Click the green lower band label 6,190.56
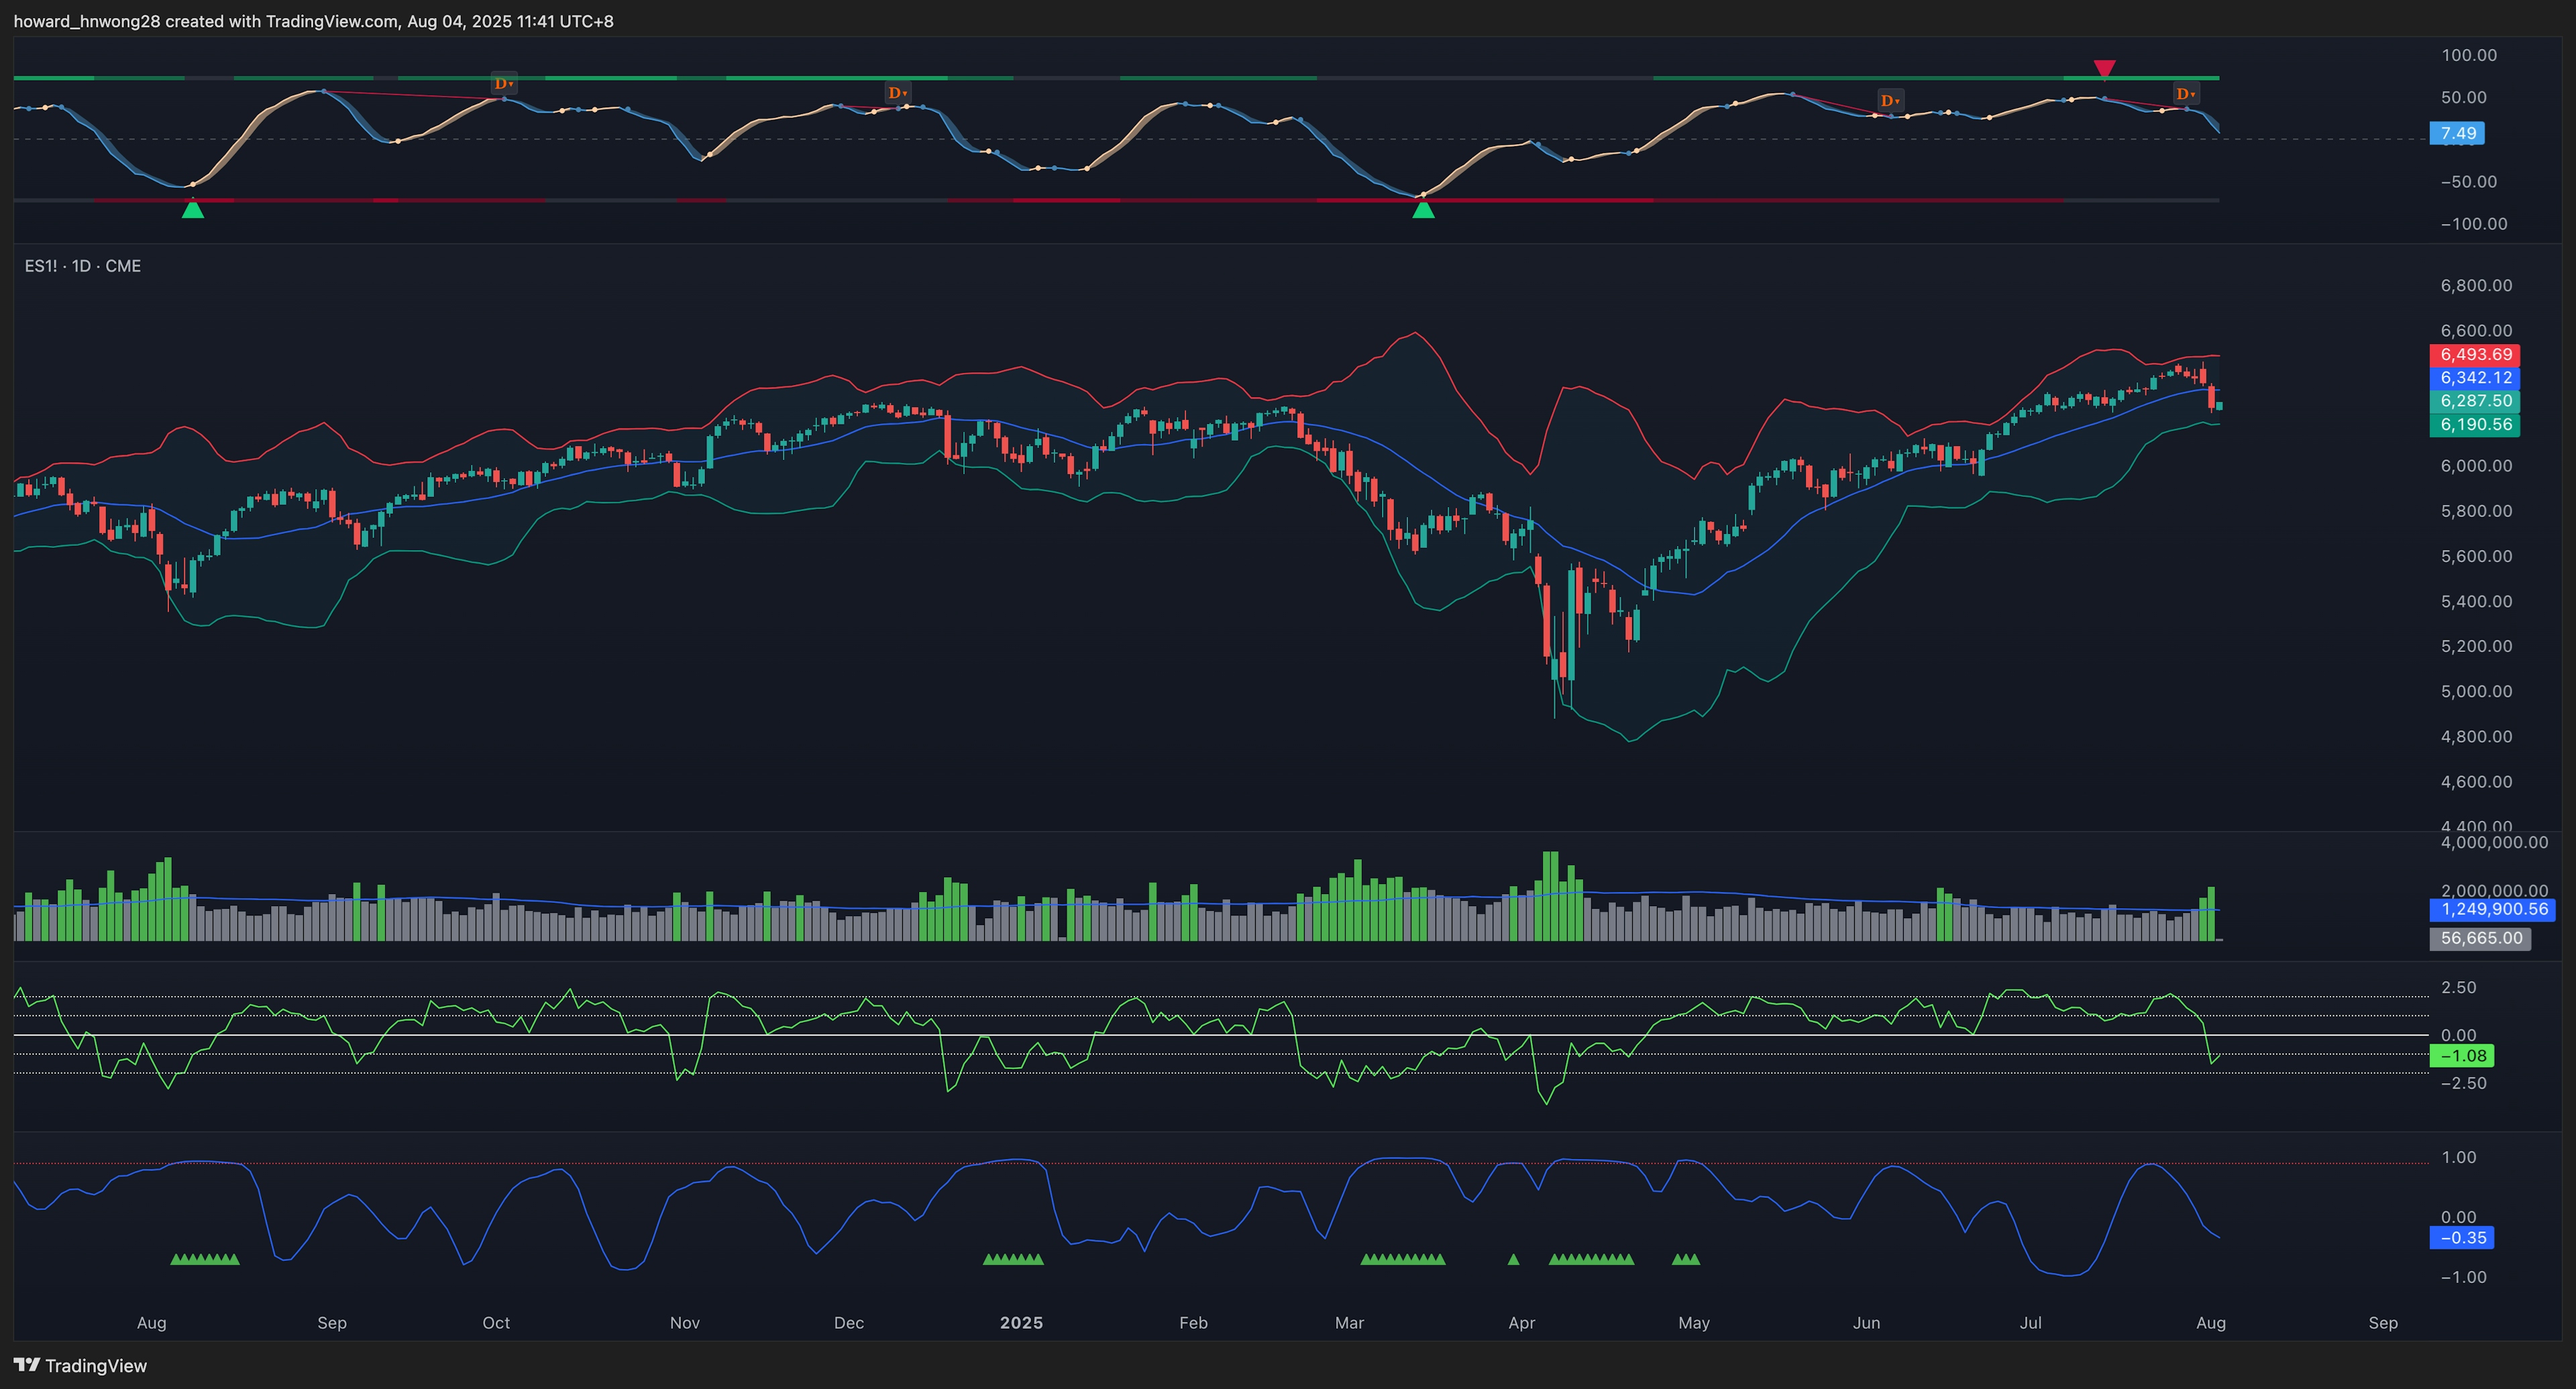The image size is (2576, 1389). point(2475,424)
